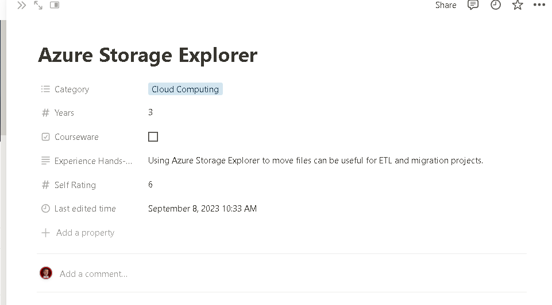Edit the Experience Hands-on text value
The width and height of the screenshot is (552, 305).
tap(315, 161)
